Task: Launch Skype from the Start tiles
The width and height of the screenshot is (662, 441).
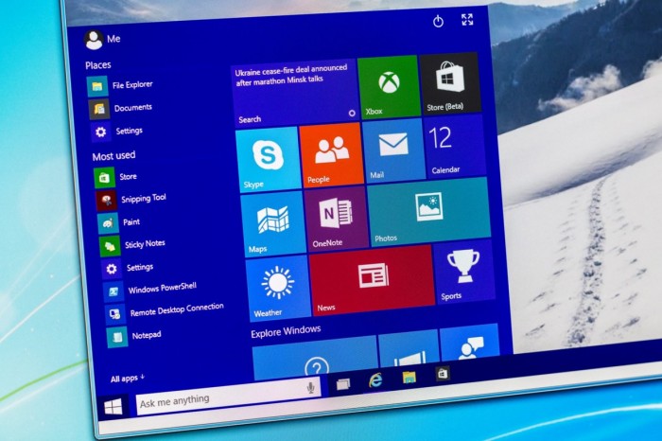Action: pos(267,157)
